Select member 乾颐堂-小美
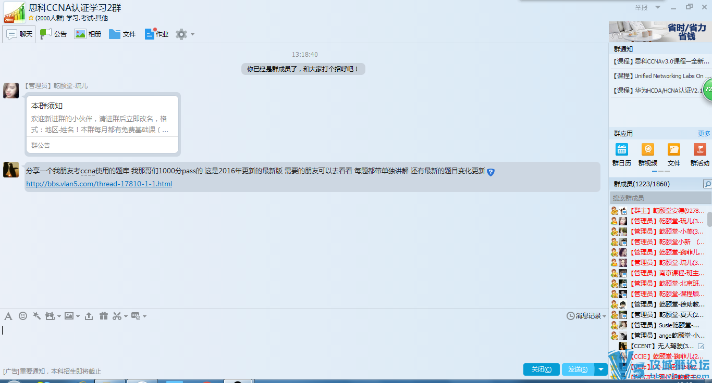712x383 pixels. pos(658,232)
